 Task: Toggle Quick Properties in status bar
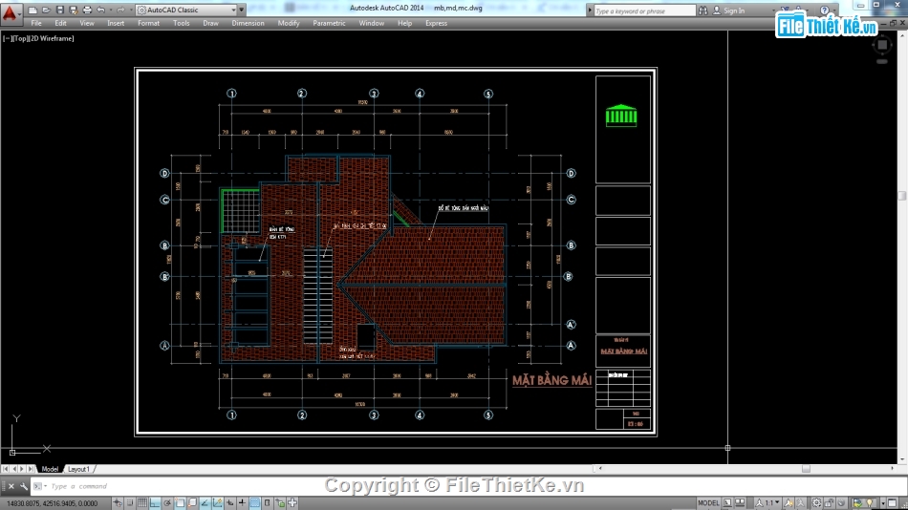267,503
